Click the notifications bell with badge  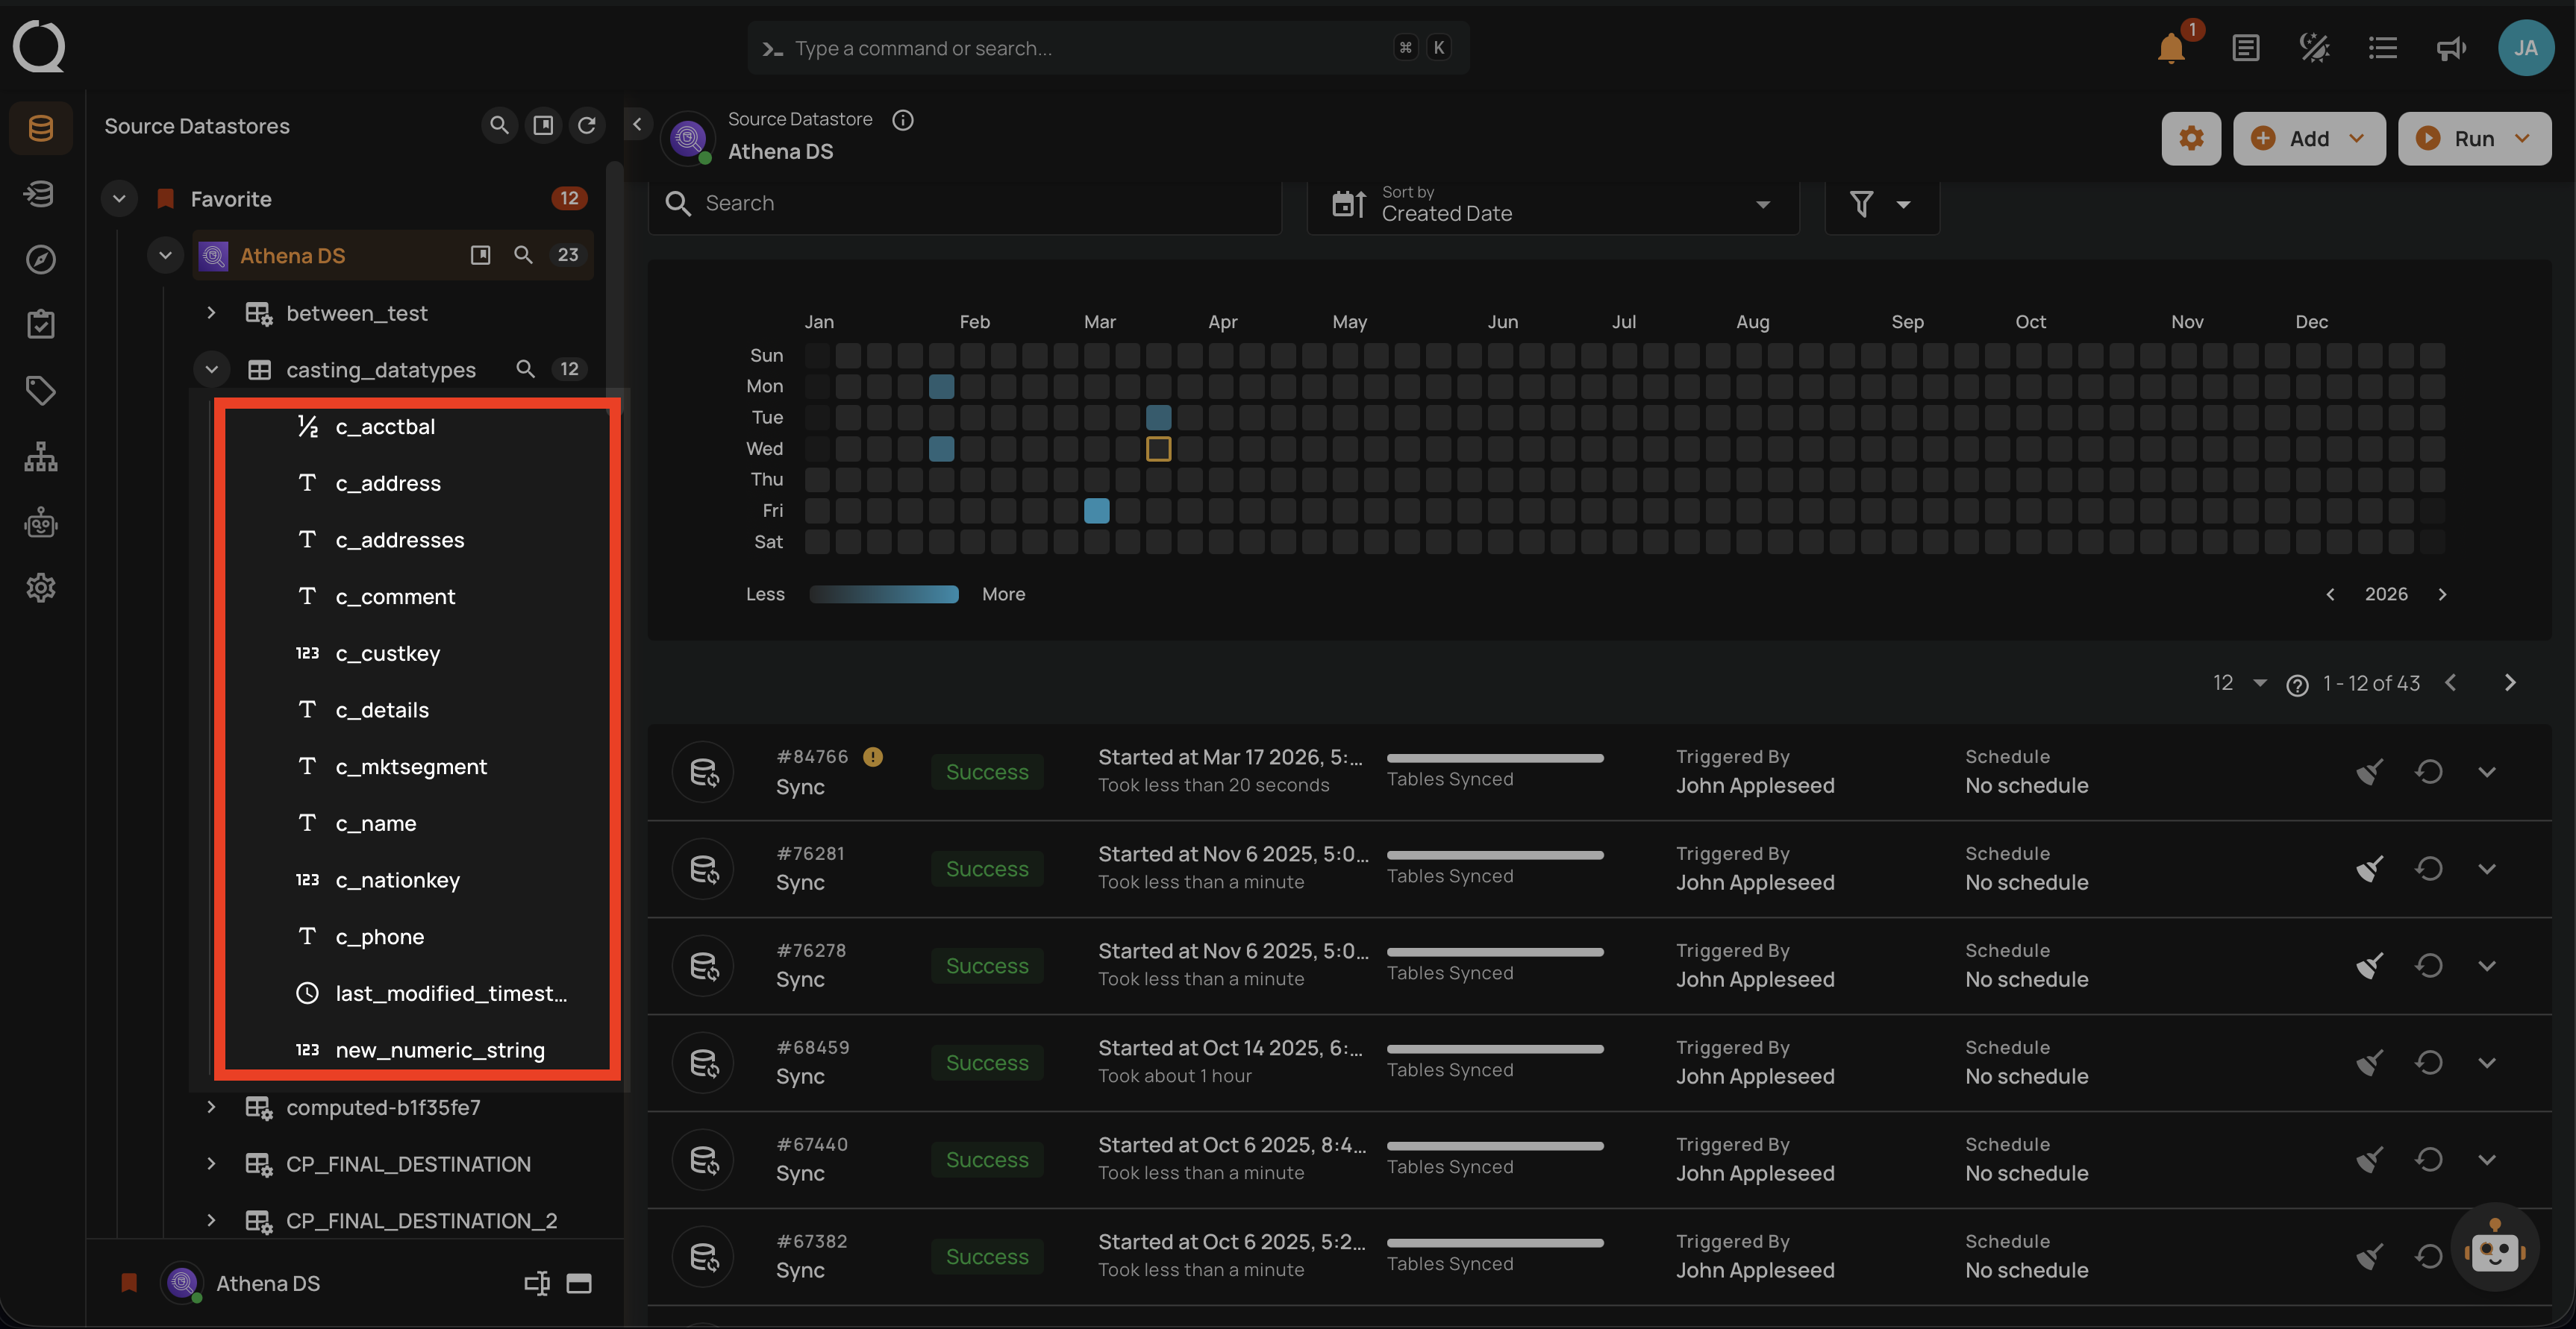2169,47
